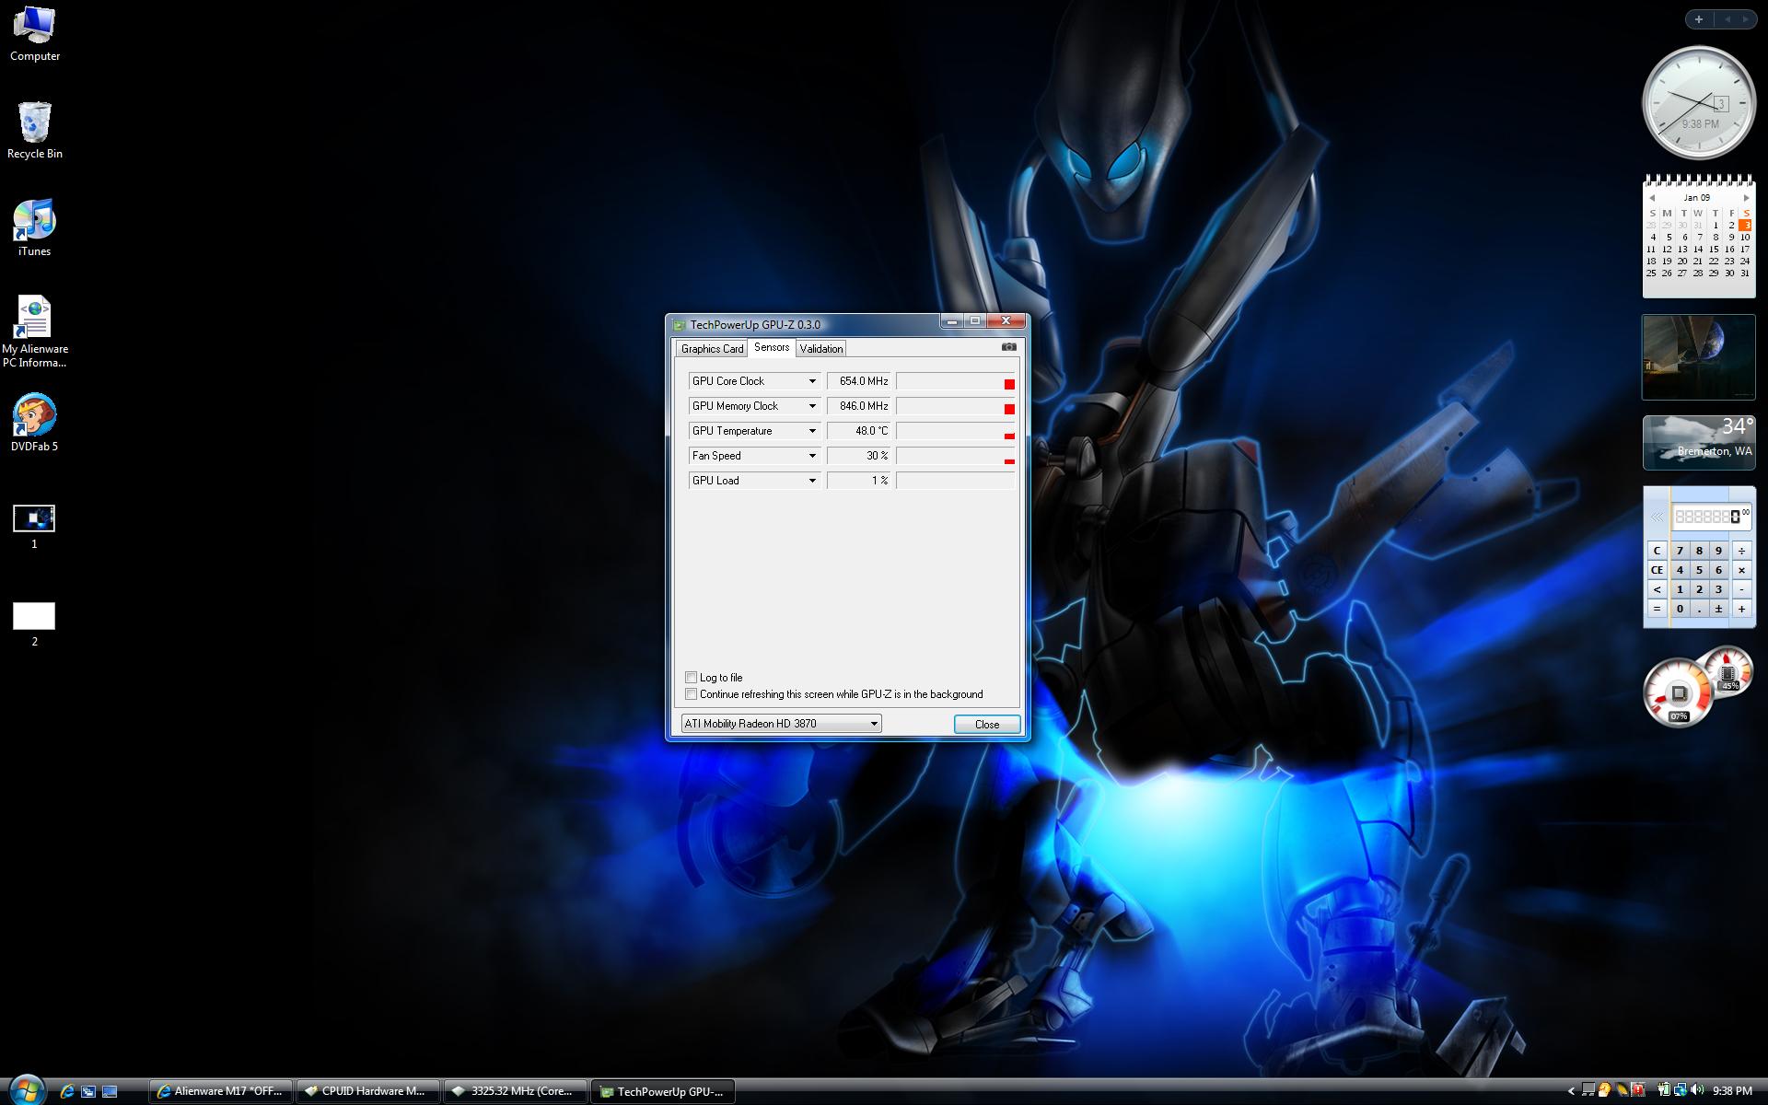Switch to the Graphics Card tab
The width and height of the screenshot is (1768, 1105).
point(712,348)
